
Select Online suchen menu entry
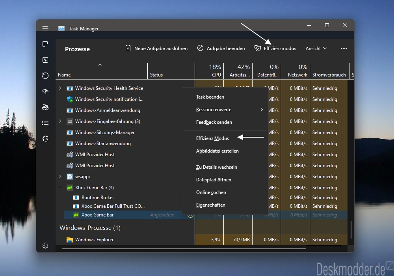(225, 192)
